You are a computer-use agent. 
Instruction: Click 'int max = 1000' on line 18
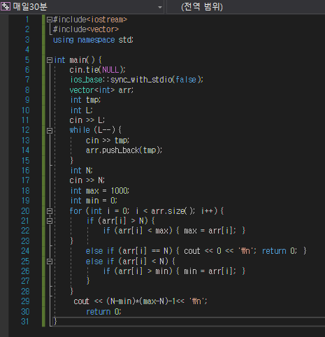click(100, 191)
